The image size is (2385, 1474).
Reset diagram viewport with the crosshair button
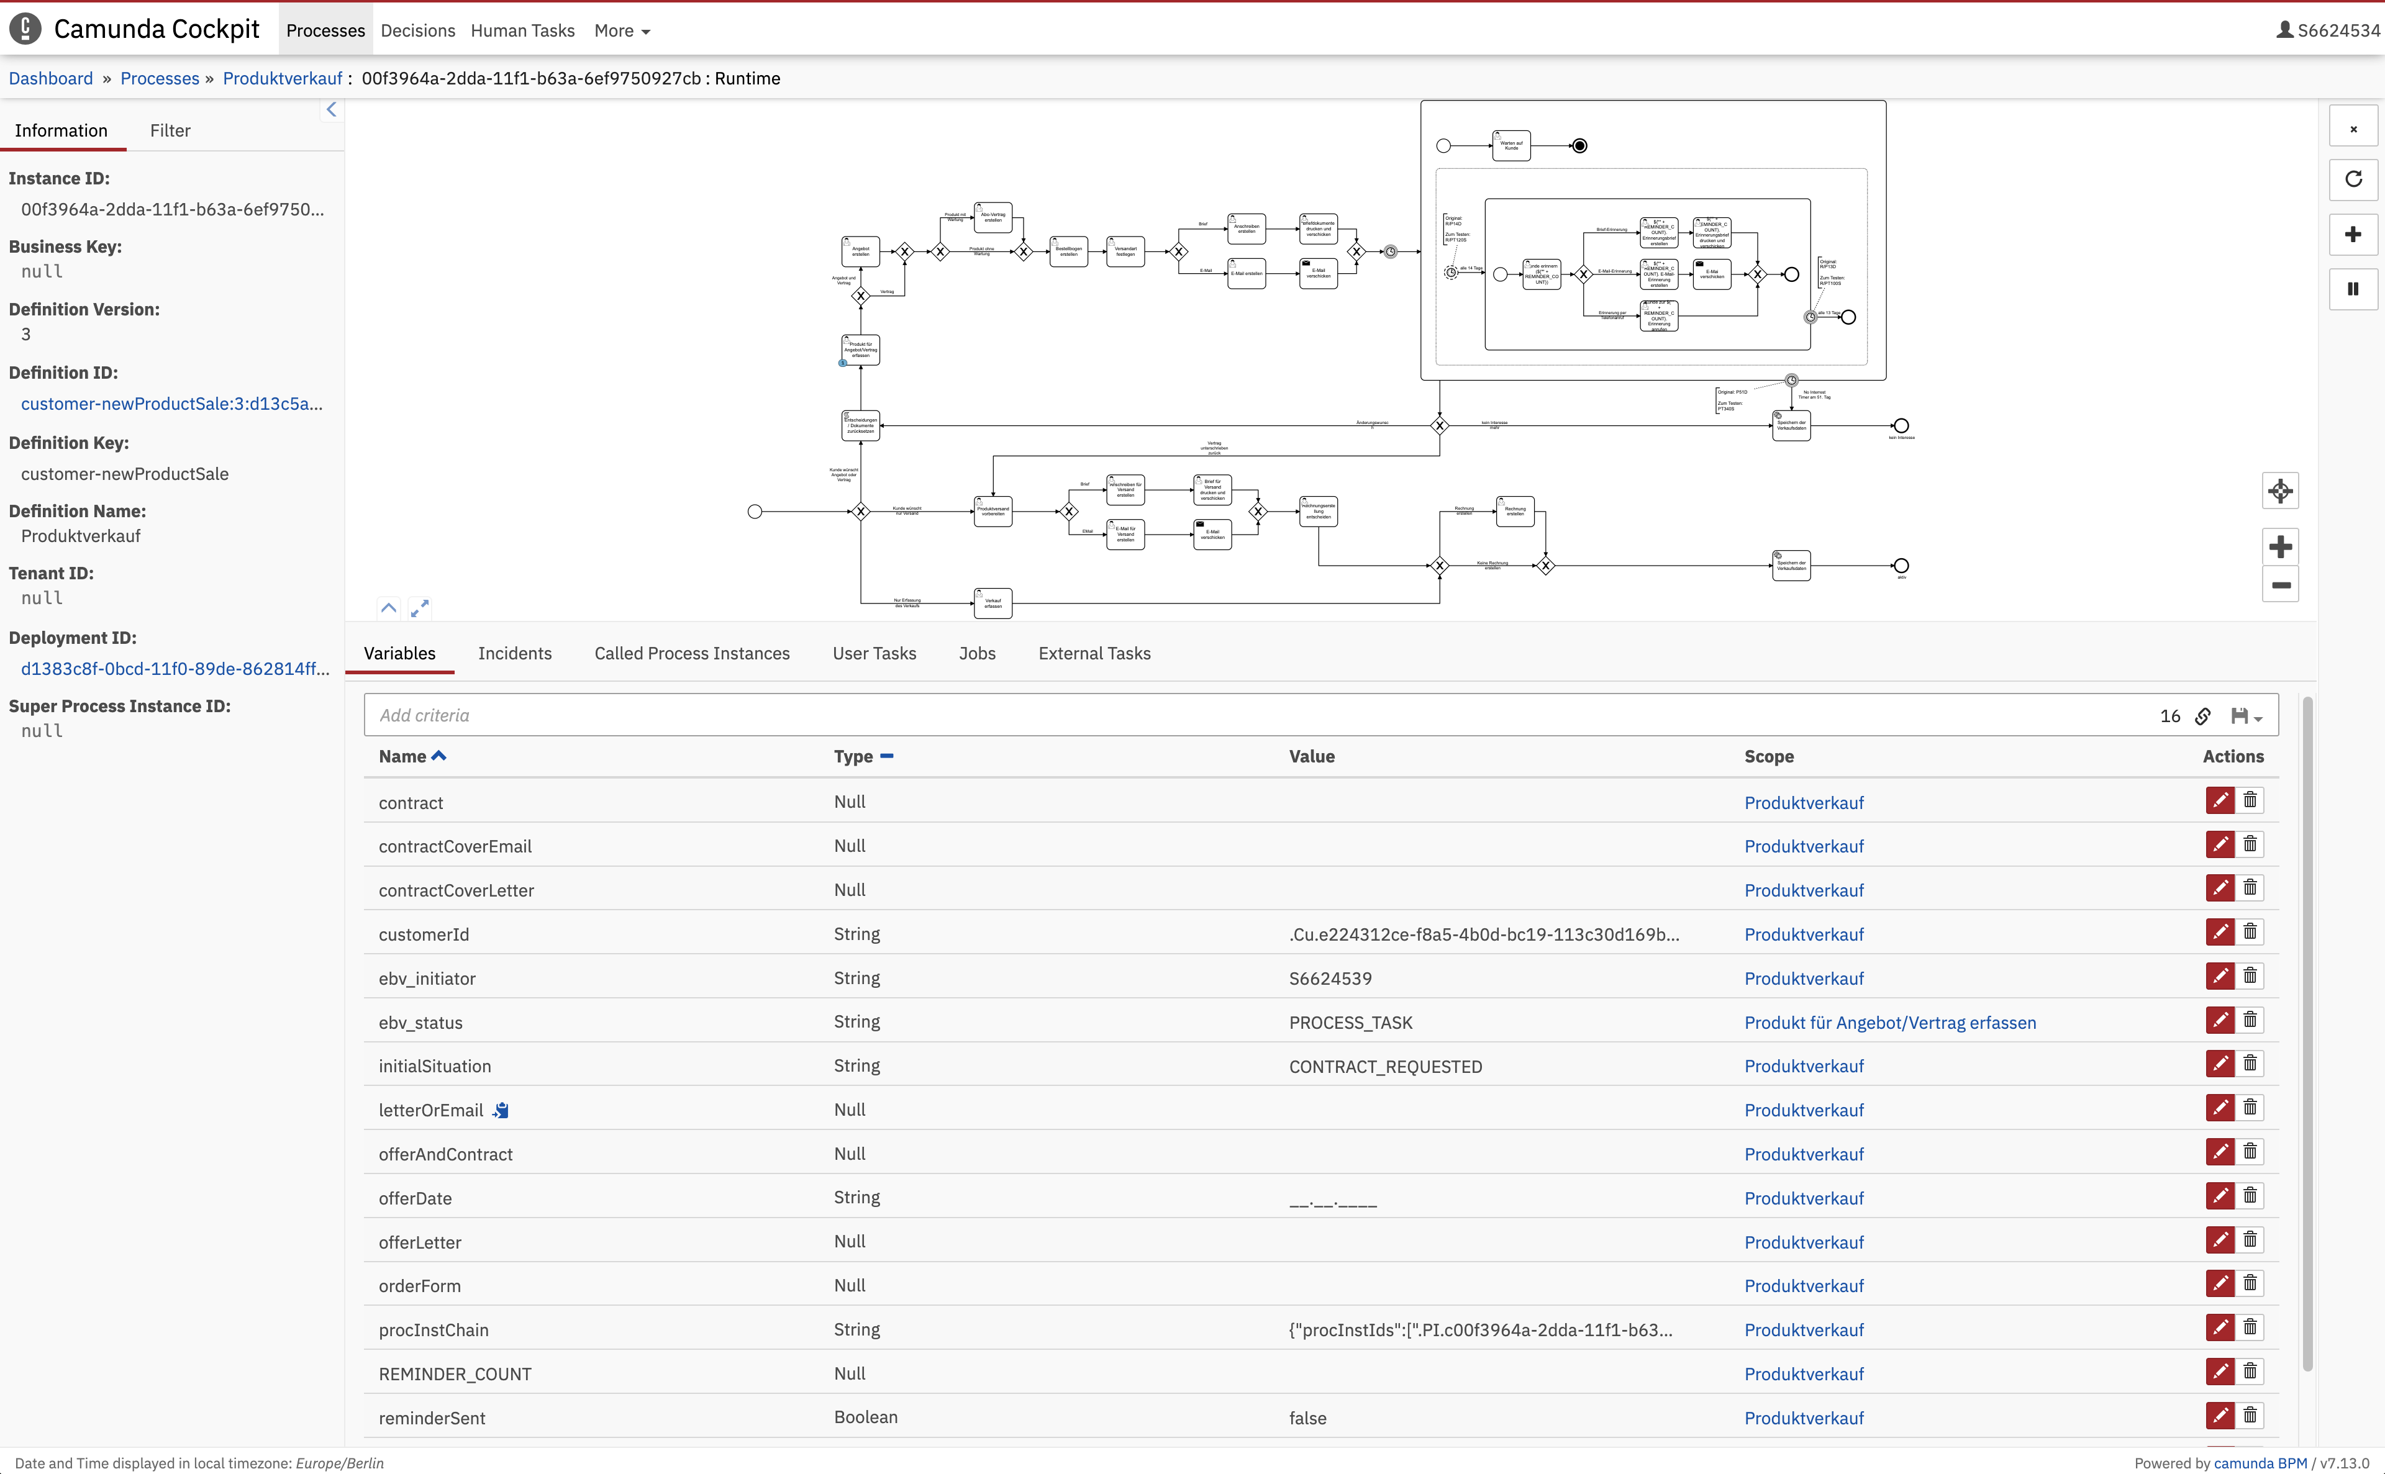coord(2281,491)
